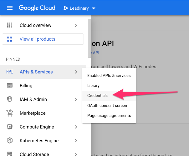
Task: Click the partially hidden API link
Action: 95,53
